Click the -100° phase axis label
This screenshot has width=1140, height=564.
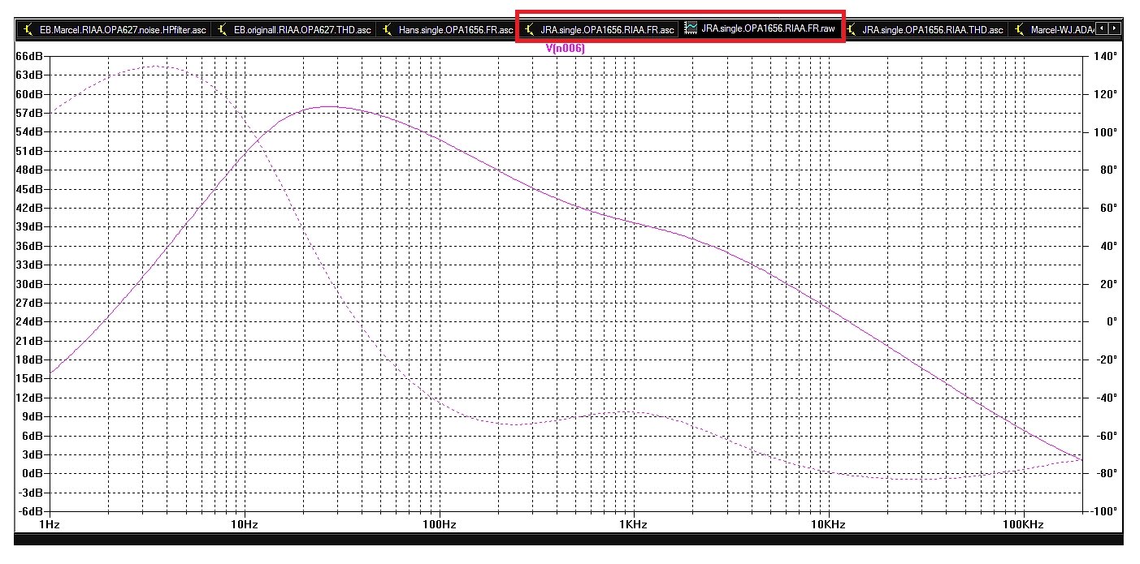(x=1105, y=511)
